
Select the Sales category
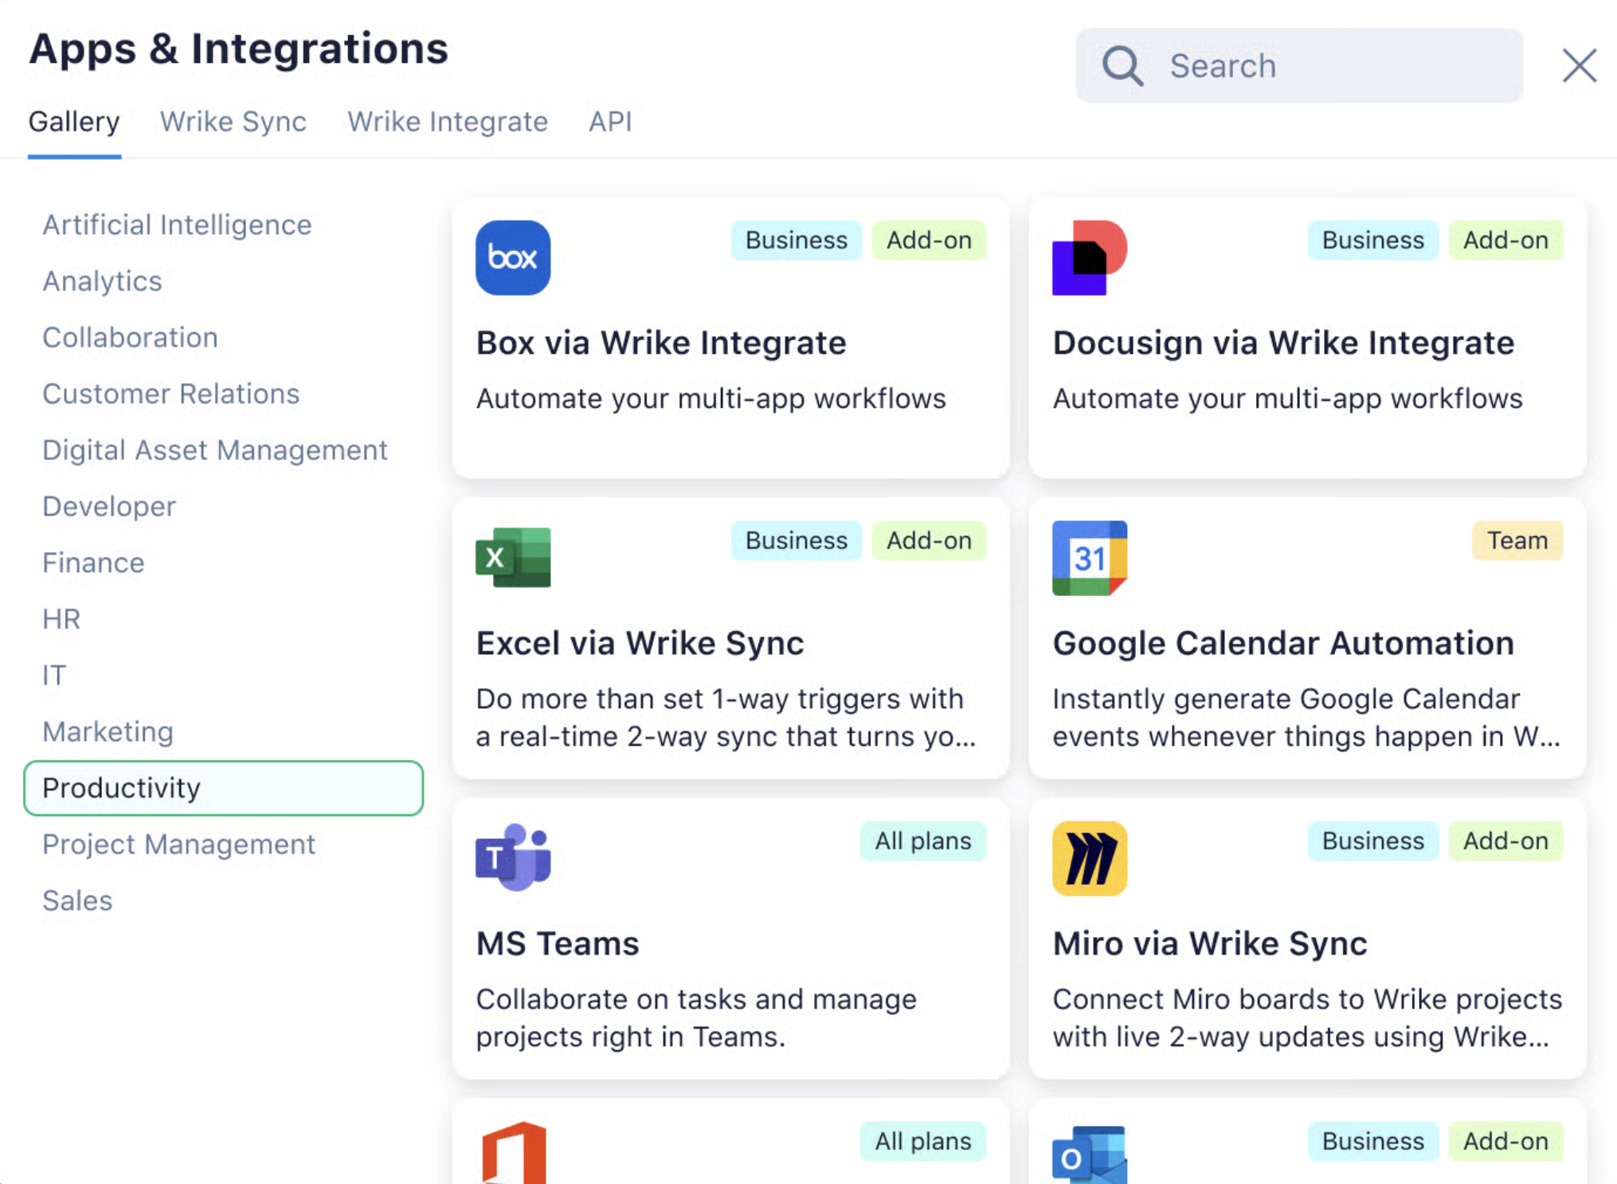click(77, 900)
